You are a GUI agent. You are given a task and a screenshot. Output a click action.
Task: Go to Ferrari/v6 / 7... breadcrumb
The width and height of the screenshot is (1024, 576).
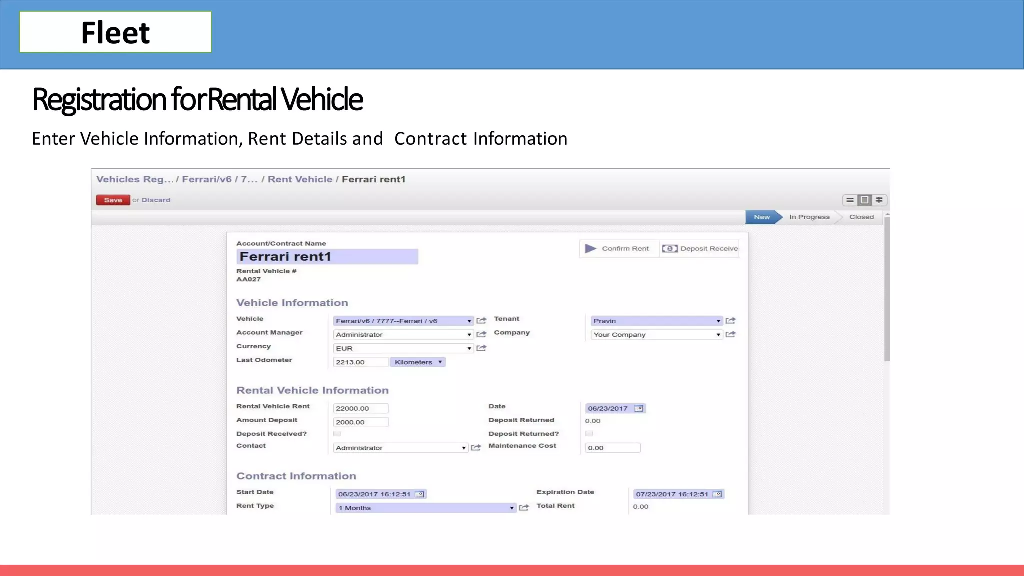tap(220, 179)
